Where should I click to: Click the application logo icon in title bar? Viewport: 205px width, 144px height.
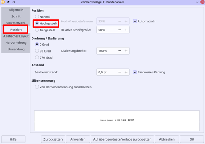click(3, 2)
